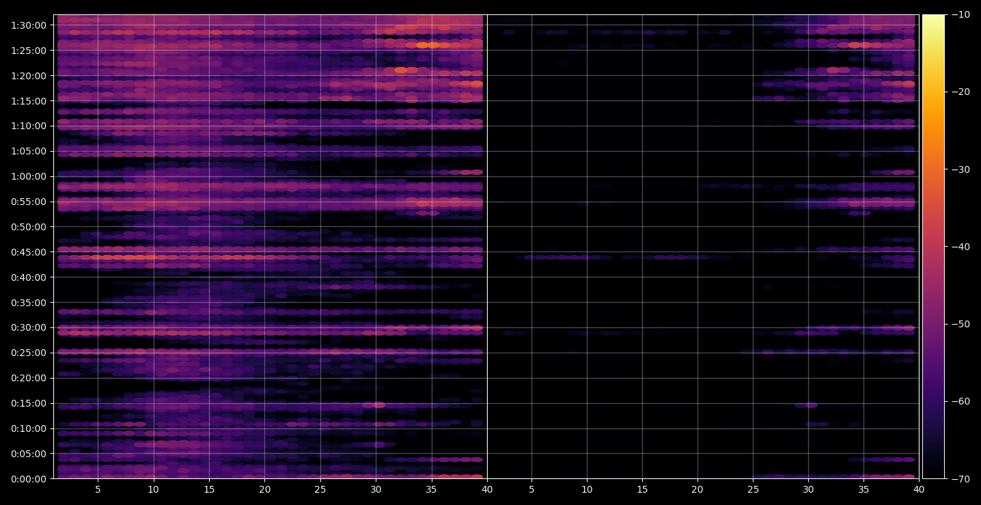Select the 1:10:00 time label
Viewport: 981px width, 505px height.
coord(29,126)
